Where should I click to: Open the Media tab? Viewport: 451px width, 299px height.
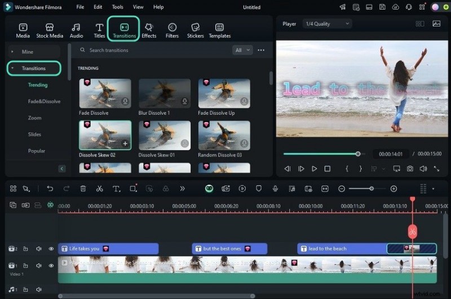point(23,31)
